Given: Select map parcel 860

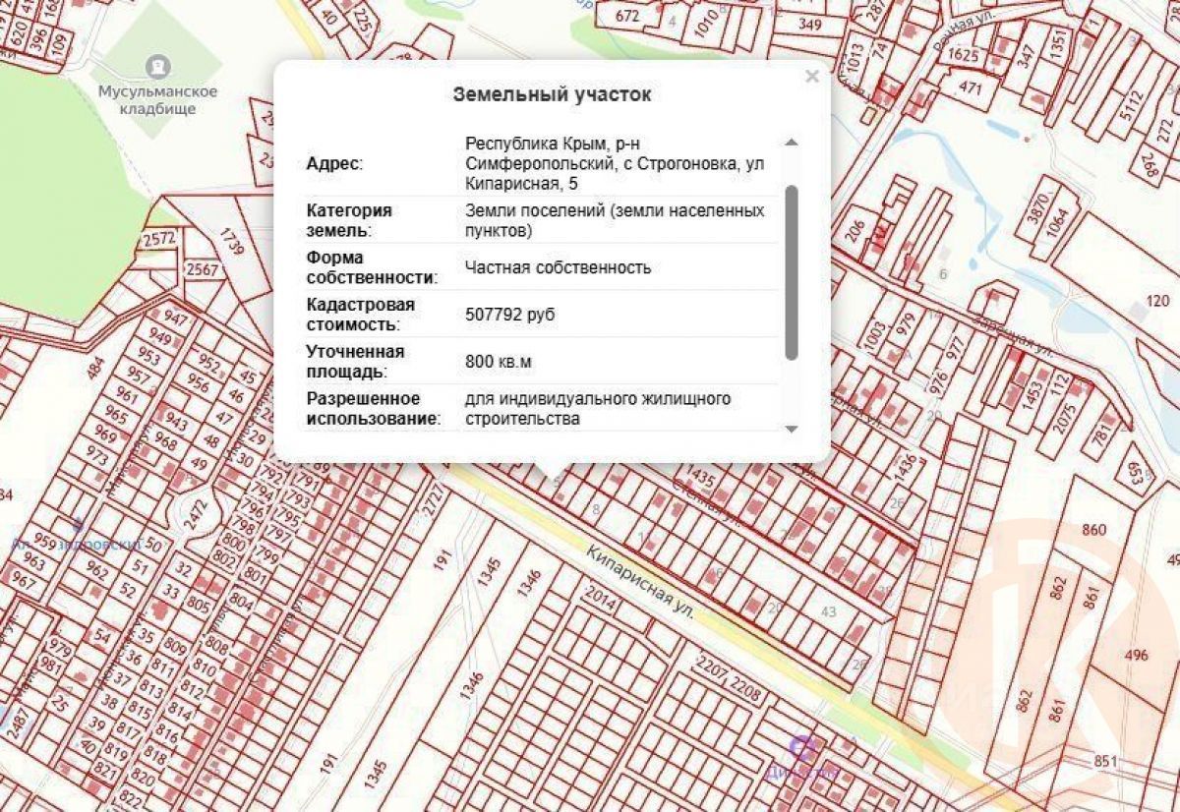Looking at the screenshot, I should pos(1092,530).
